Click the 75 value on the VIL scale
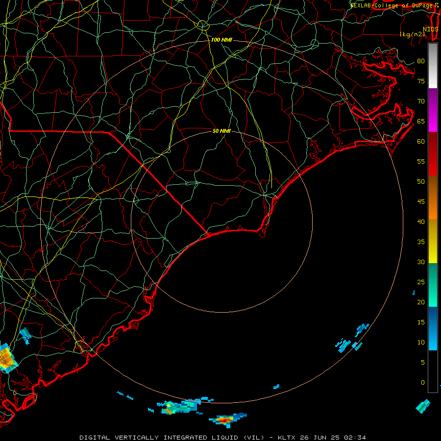The width and height of the screenshot is (441, 441). [x=421, y=81]
